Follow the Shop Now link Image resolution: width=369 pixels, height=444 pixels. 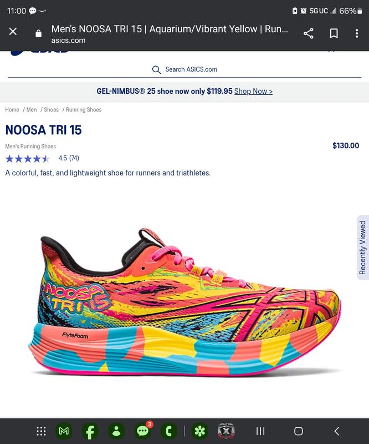click(253, 91)
